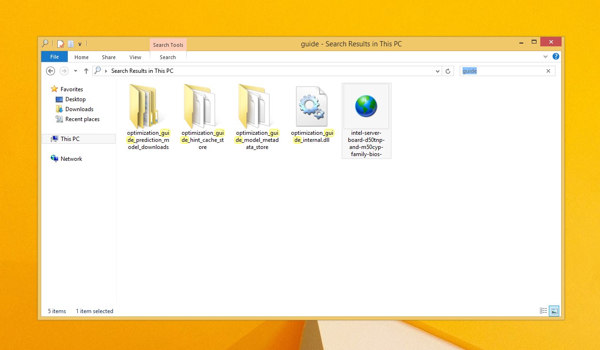
Task: Select Network in the navigation pane
Action: pos(71,159)
